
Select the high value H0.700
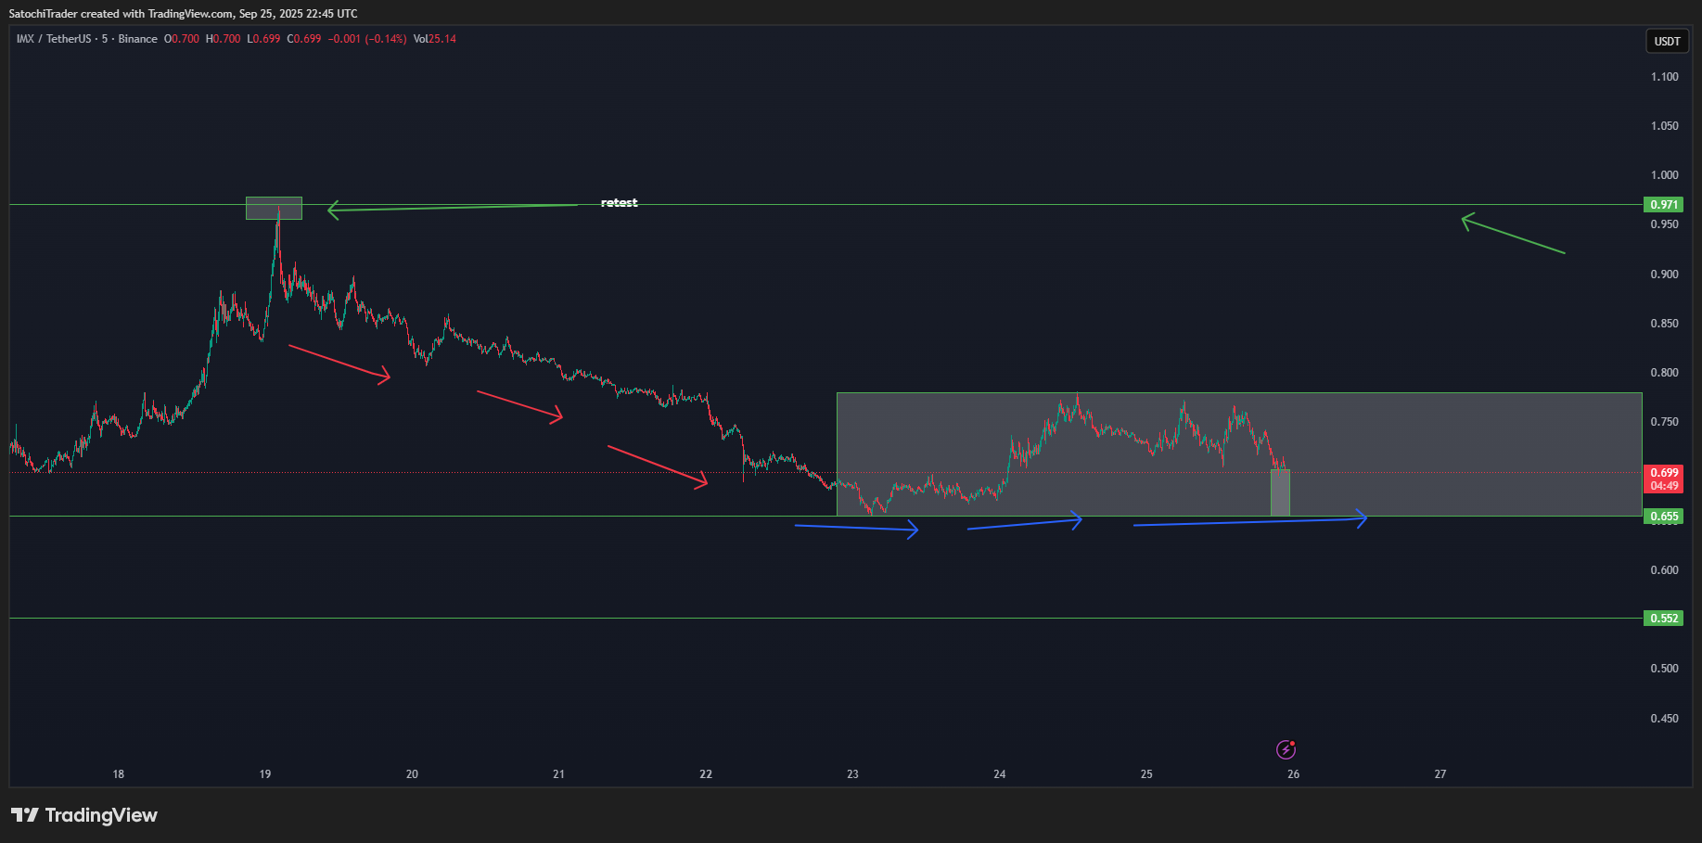(x=223, y=39)
